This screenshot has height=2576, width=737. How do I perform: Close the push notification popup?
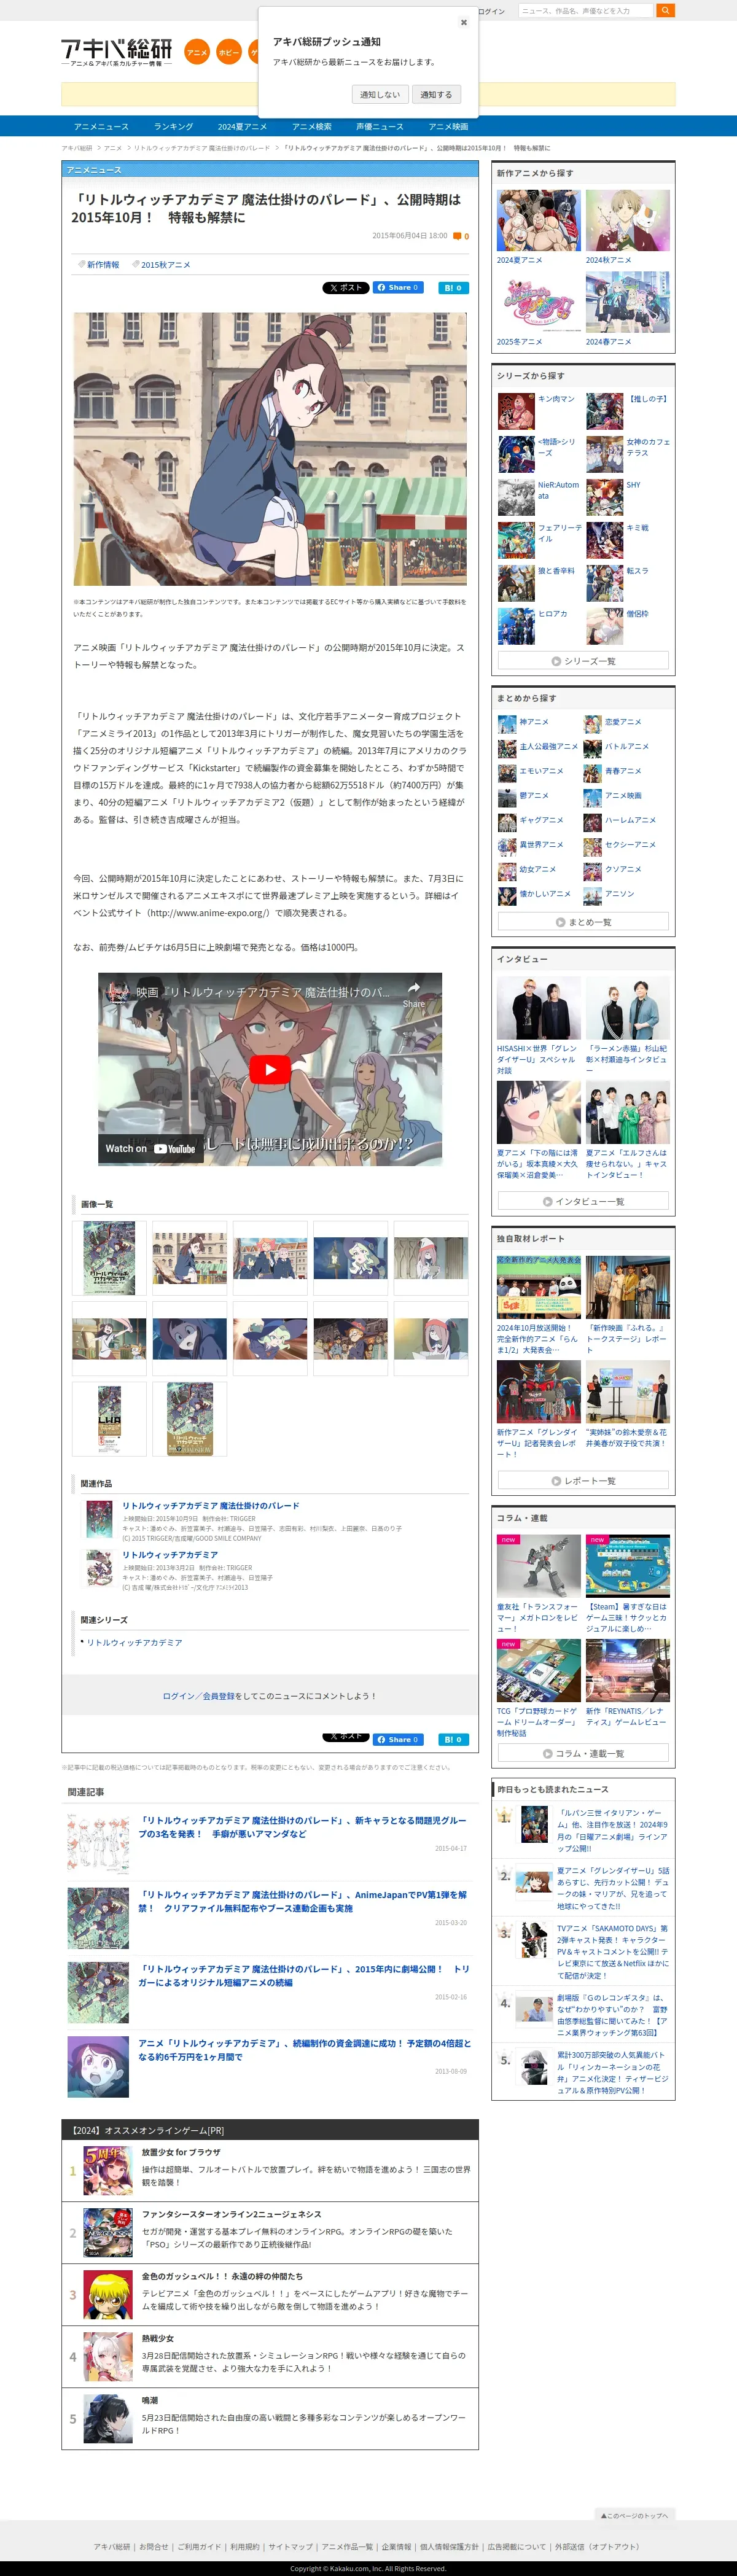tap(463, 22)
